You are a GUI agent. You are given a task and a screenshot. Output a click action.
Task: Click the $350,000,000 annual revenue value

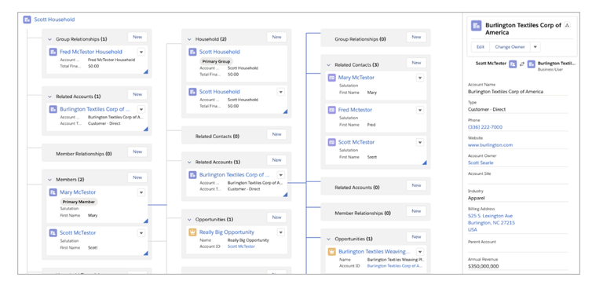pos(483,266)
